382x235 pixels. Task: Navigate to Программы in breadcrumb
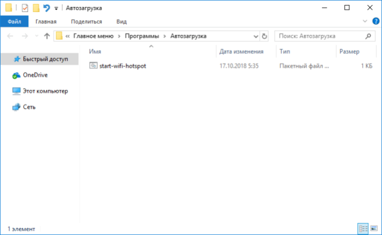(x=142, y=36)
